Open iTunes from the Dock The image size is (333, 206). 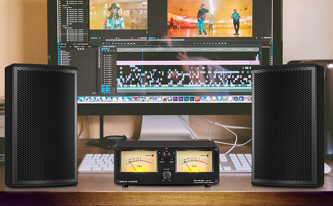tap(208, 99)
